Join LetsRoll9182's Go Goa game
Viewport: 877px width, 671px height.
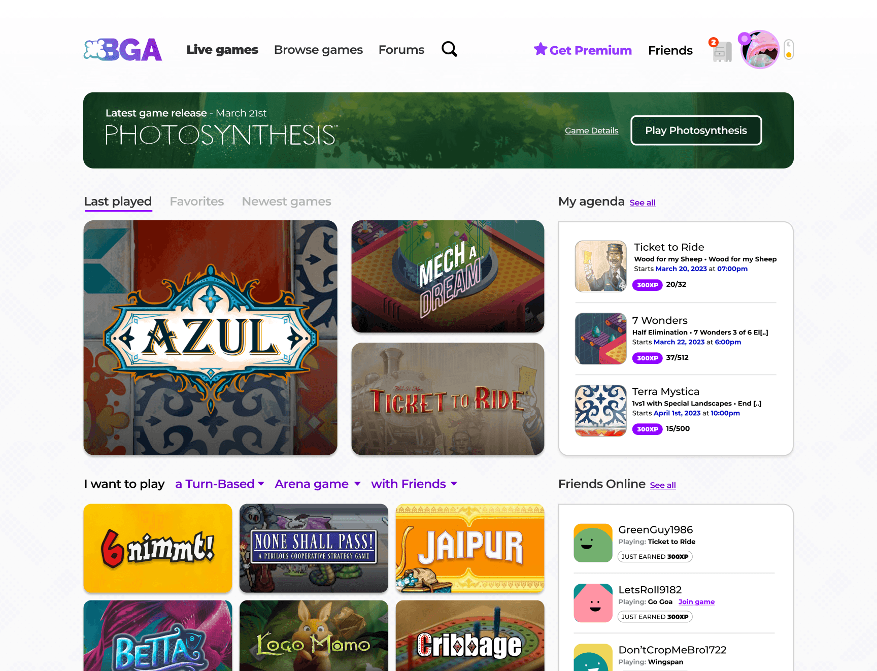[x=696, y=602]
